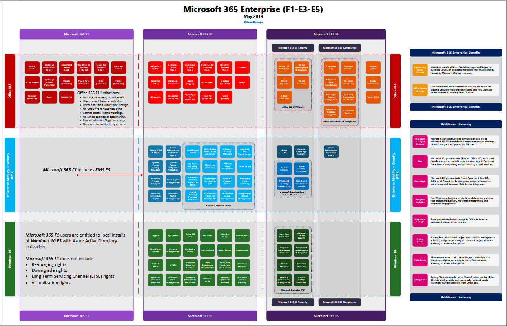The width and height of the screenshot is (507, 326).
Task: Click the MyAnalytics tile
Action: click(x=208, y=82)
